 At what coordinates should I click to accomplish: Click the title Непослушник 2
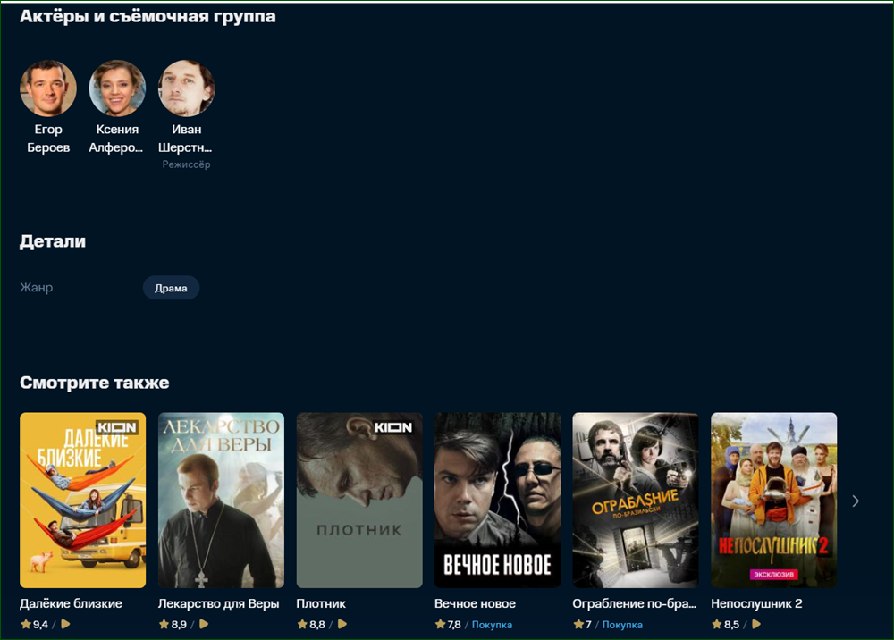point(756,603)
